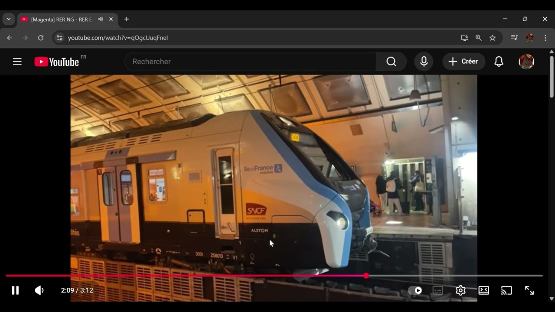Restore down the Chrome window
555x312 pixels.
[525, 19]
